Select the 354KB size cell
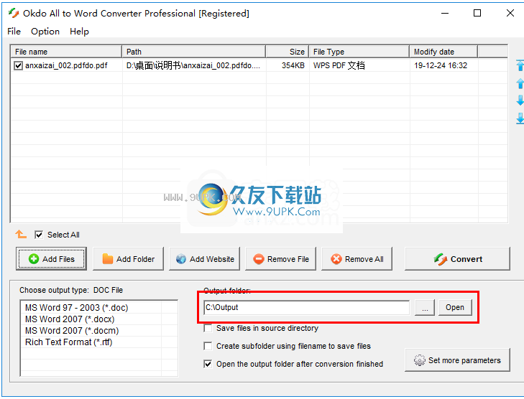Image resolution: width=524 pixels, height=399 pixels. (x=293, y=65)
